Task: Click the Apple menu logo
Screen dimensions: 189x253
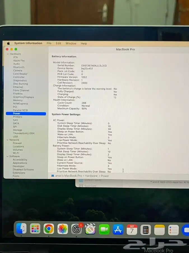Action: (8, 43)
